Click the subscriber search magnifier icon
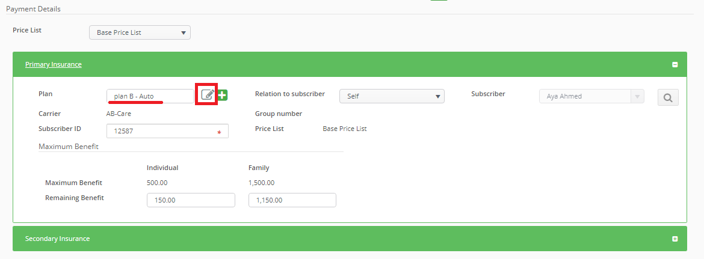The image size is (704, 259). click(668, 97)
